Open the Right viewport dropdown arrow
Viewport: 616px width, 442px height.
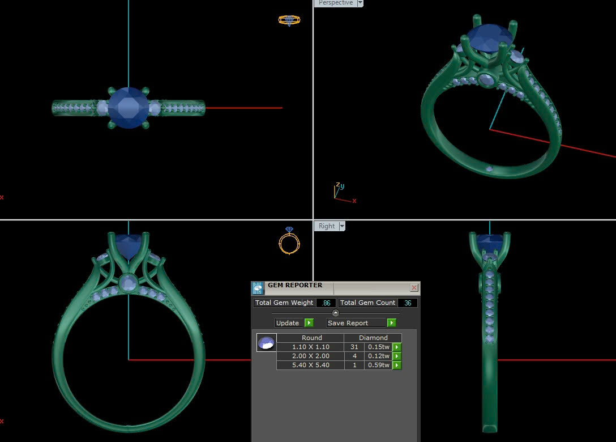click(341, 226)
